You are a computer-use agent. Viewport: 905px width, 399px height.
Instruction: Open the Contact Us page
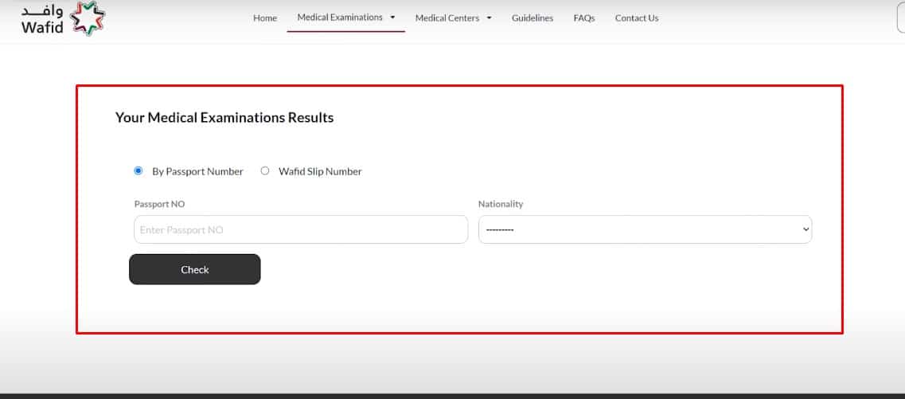(637, 18)
